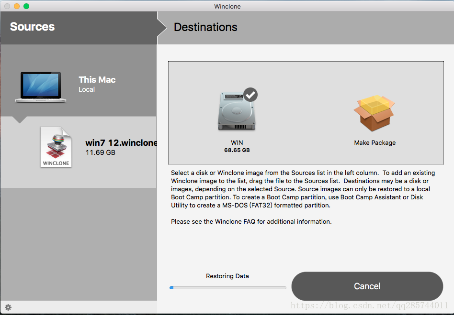Click the checkmark badge on WIN disk
Image resolution: width=454 pixels, height=315 pixels.
tap(250, 95)
